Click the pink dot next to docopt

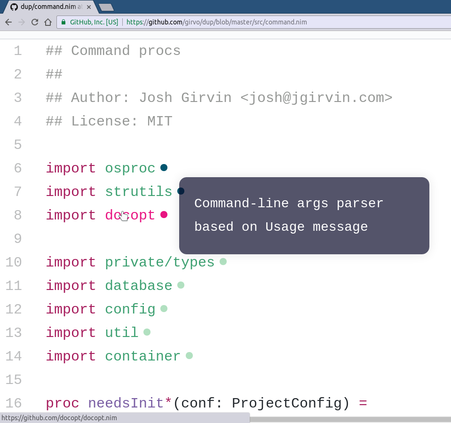(x=164, y=215)
